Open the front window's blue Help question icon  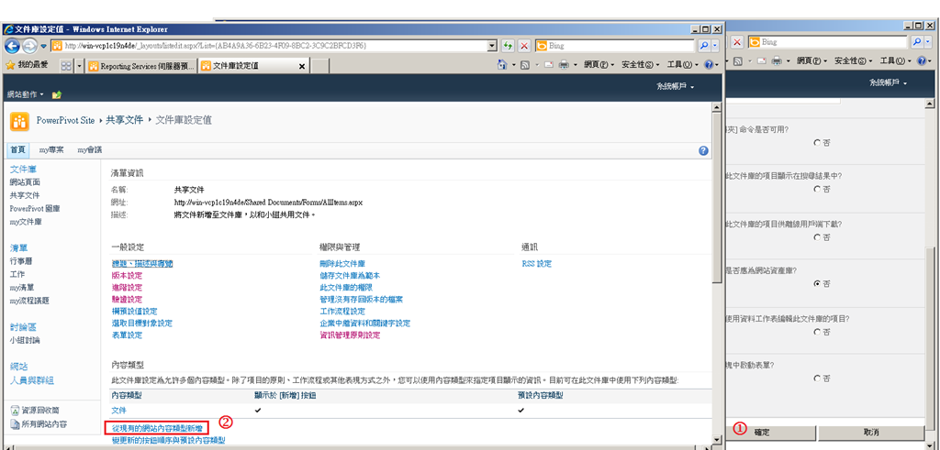tap(709, 65)
